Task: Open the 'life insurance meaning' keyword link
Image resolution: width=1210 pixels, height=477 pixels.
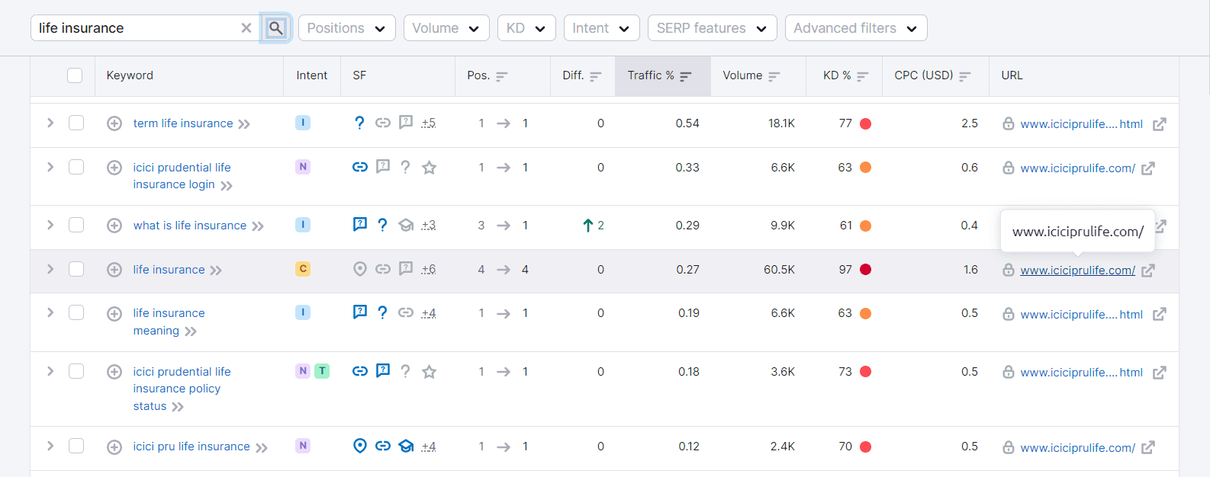Action: (169, 322)
